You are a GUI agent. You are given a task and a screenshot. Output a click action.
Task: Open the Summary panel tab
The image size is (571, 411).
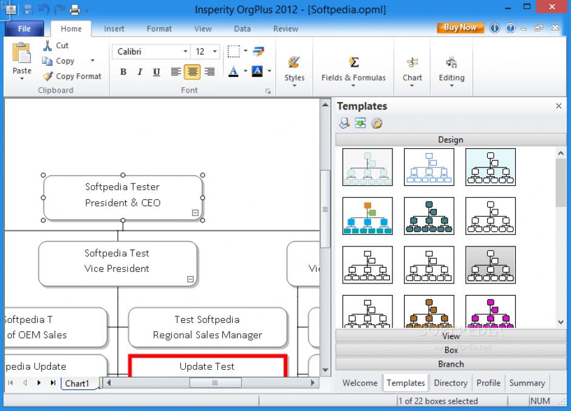point(527,383)
